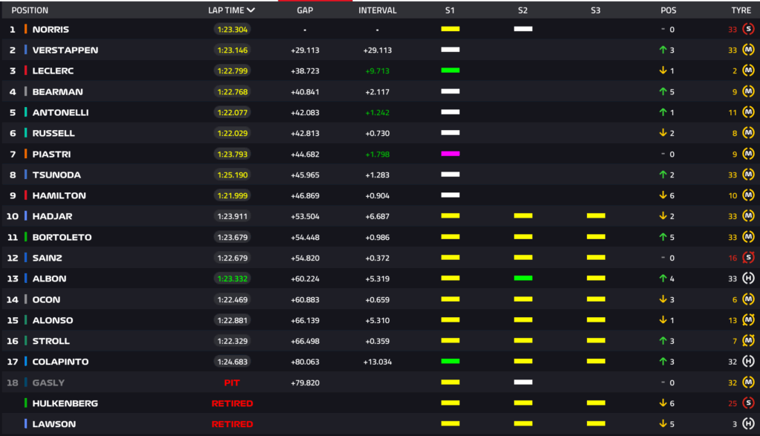Click Albon's hard tyre icon

748,279
